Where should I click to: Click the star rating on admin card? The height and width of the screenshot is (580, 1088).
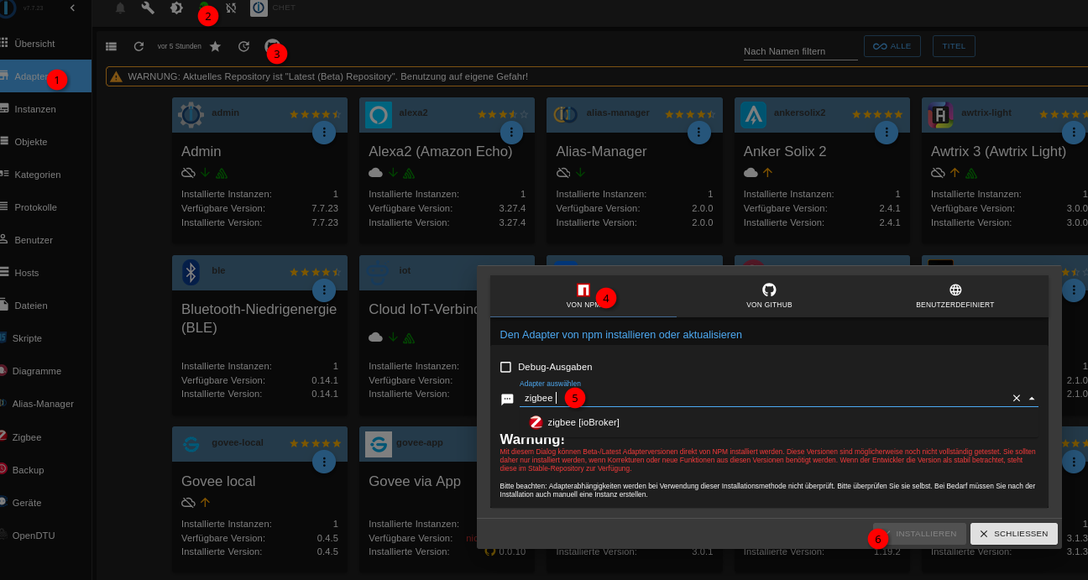315,113
